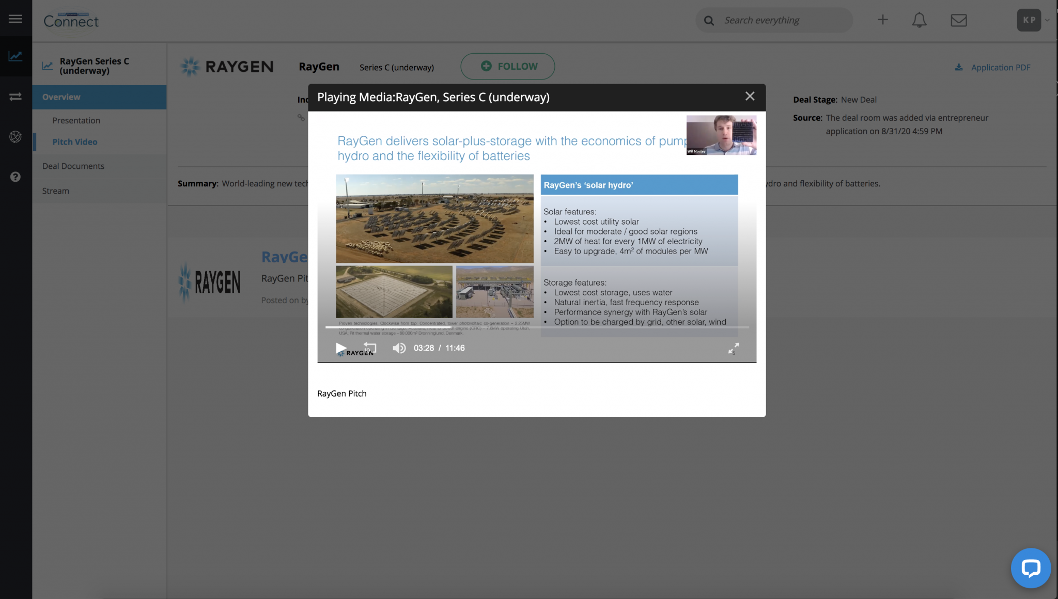Play the RayGen pitch video
Image resolution: width=1058 pixels, height=599 pixels.
point(341,348)
